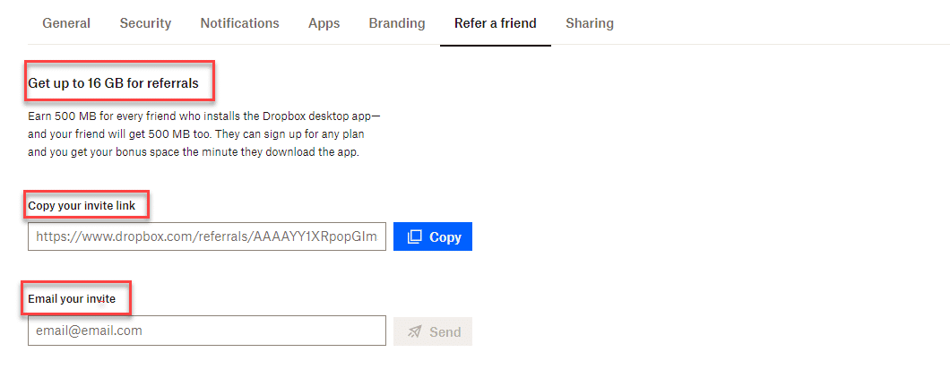950x378 pixels.
Task: Click the 'Email your invite' label
Action: [x=72, y=298]
